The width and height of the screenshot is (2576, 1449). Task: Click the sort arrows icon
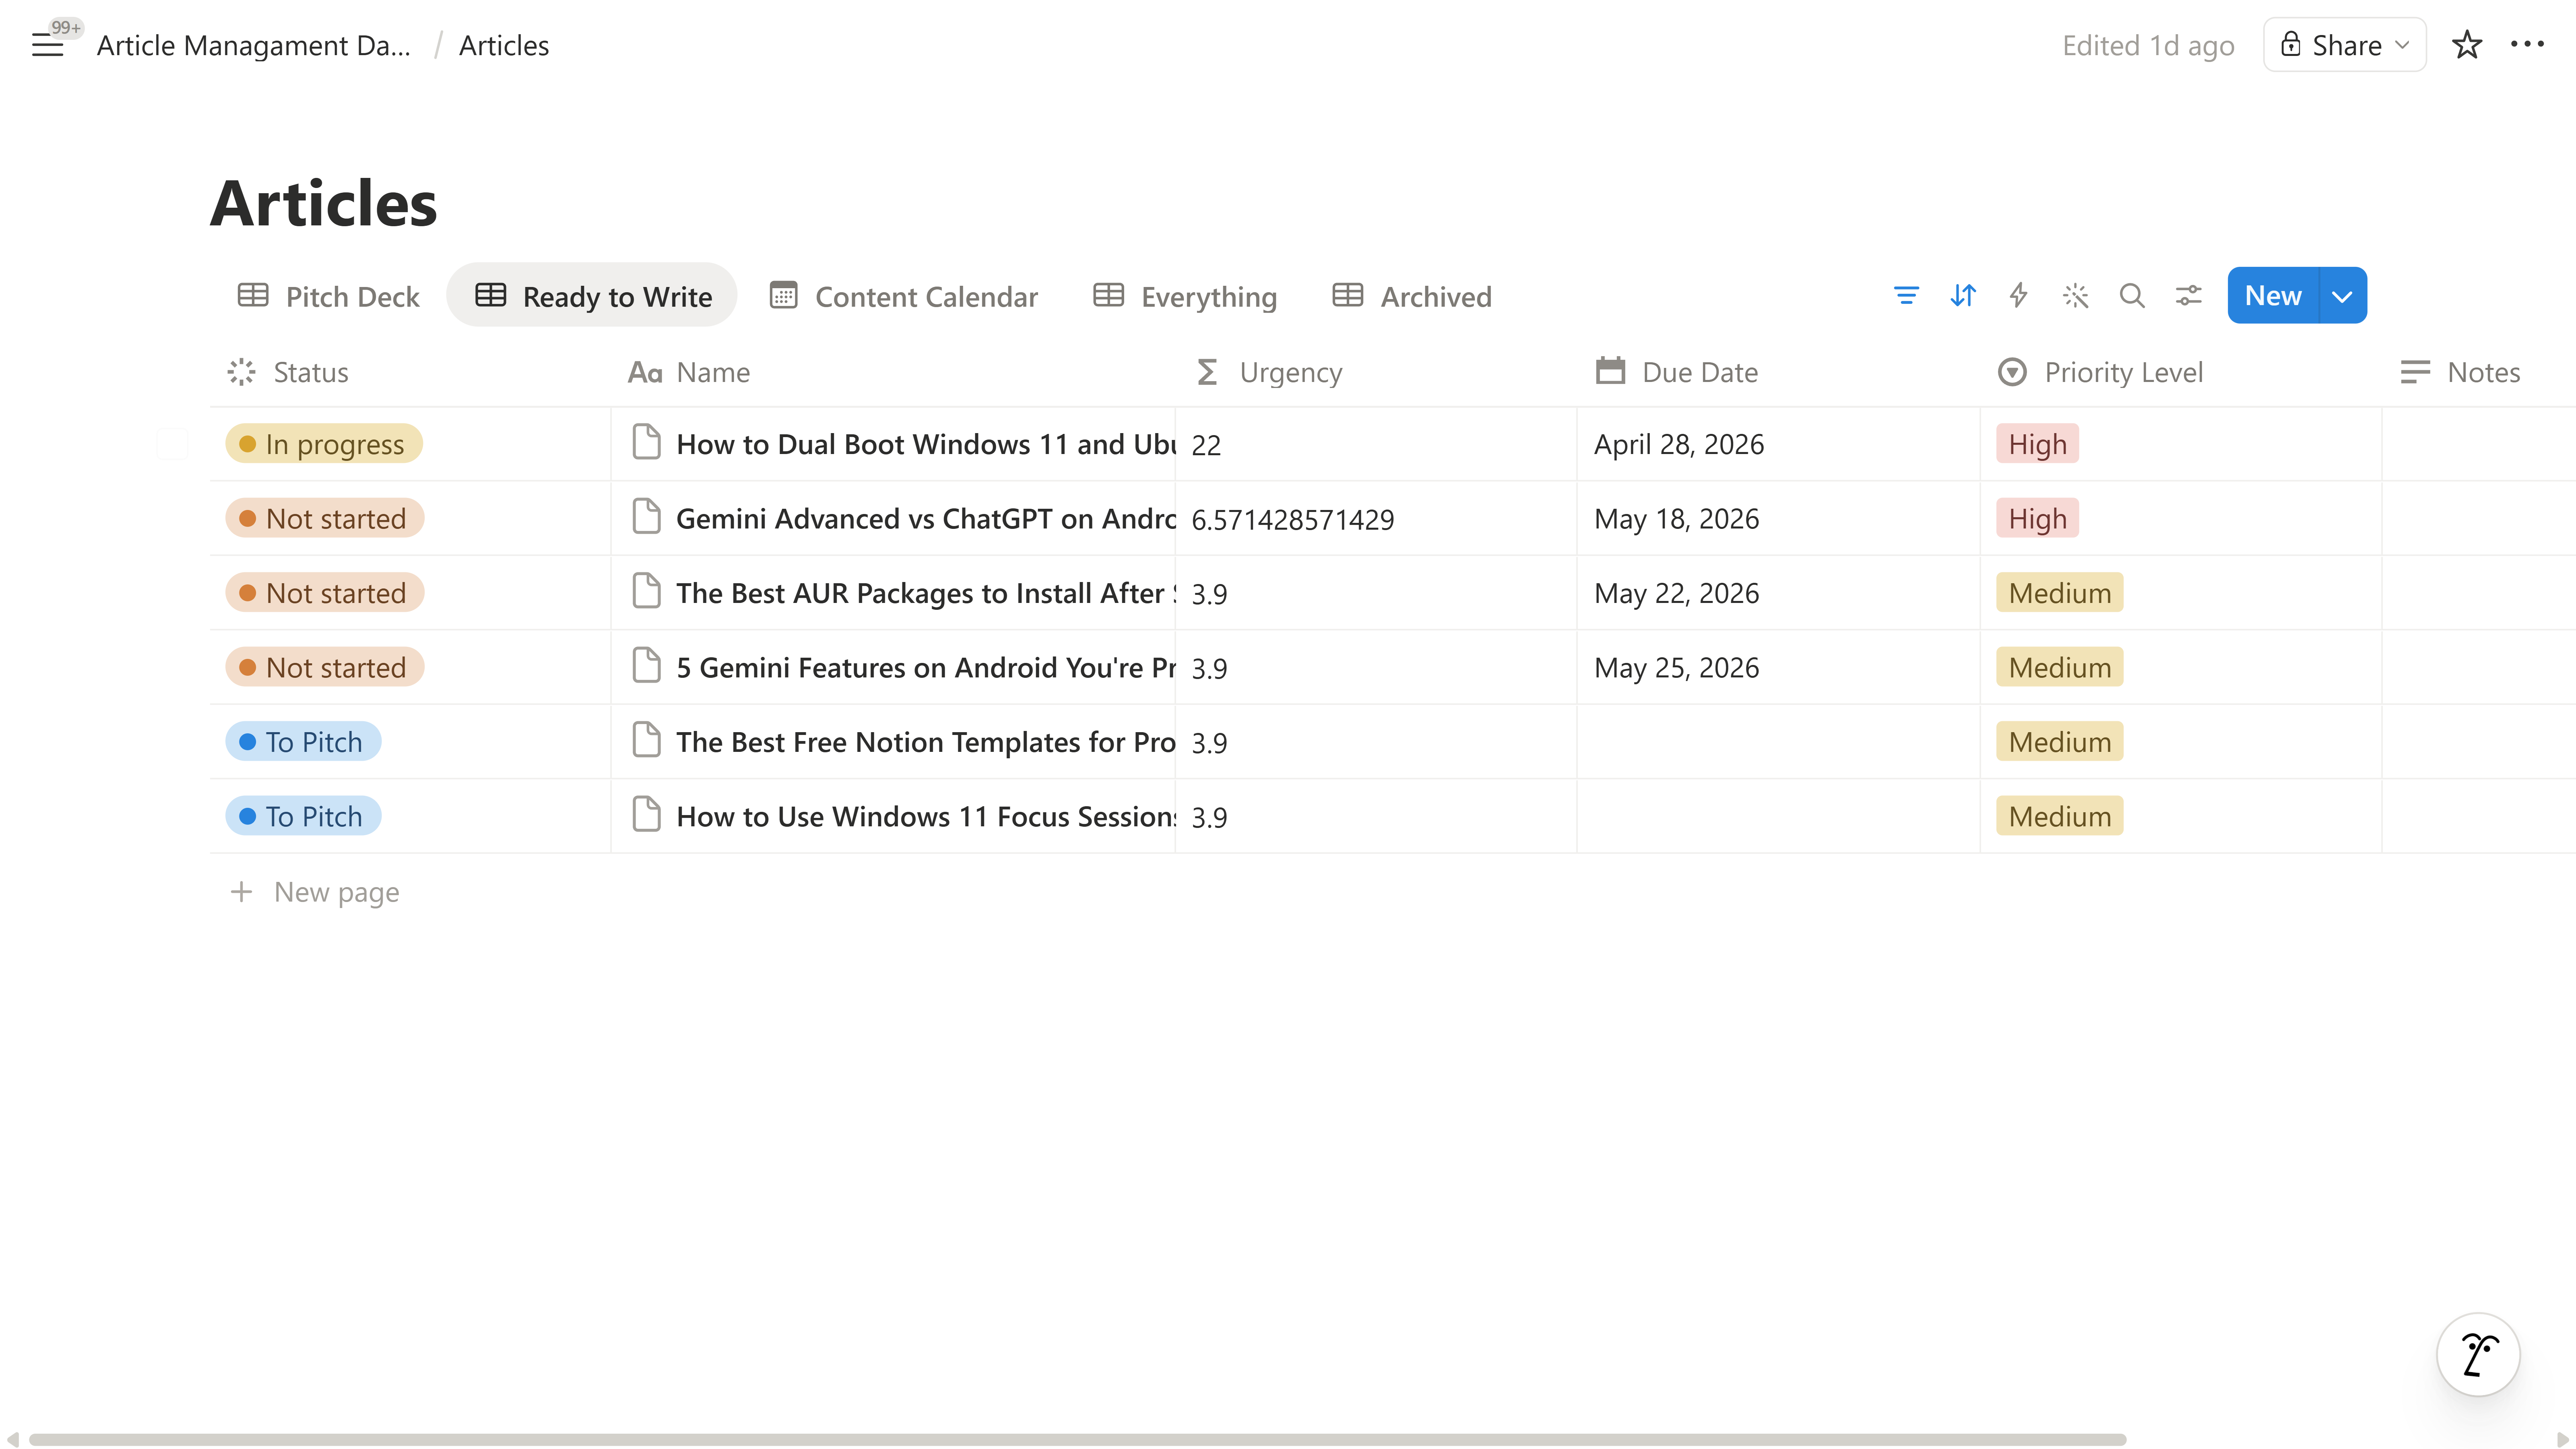1963,296
